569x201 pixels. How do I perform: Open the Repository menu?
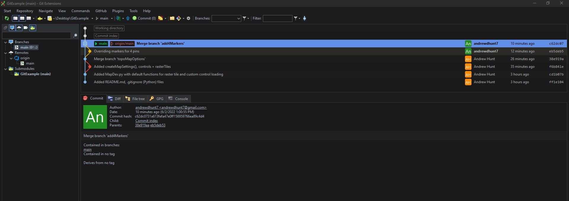click(25, 11)
